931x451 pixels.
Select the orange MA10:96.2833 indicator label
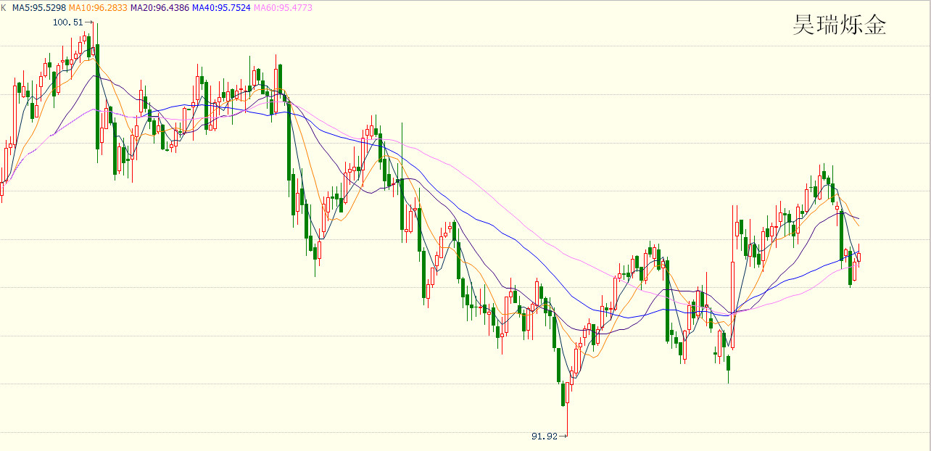98,7
